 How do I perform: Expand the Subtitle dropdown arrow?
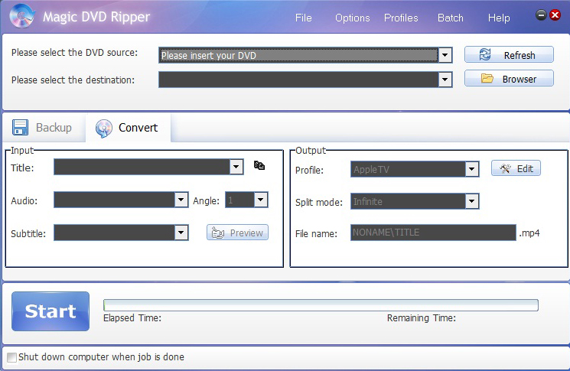(181, 233)
